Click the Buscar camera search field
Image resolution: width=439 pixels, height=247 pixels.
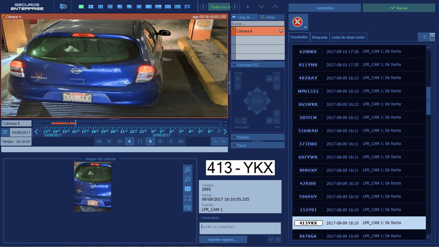pyautogui.click(x=258, y=24)
